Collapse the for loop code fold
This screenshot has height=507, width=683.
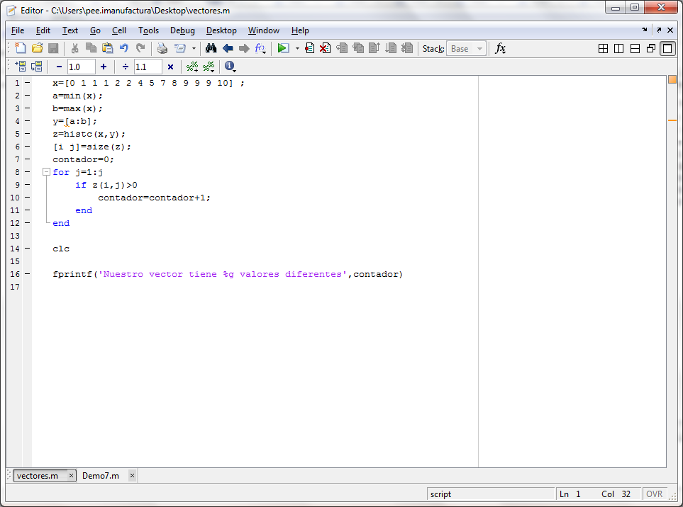[x=46, y=172]
